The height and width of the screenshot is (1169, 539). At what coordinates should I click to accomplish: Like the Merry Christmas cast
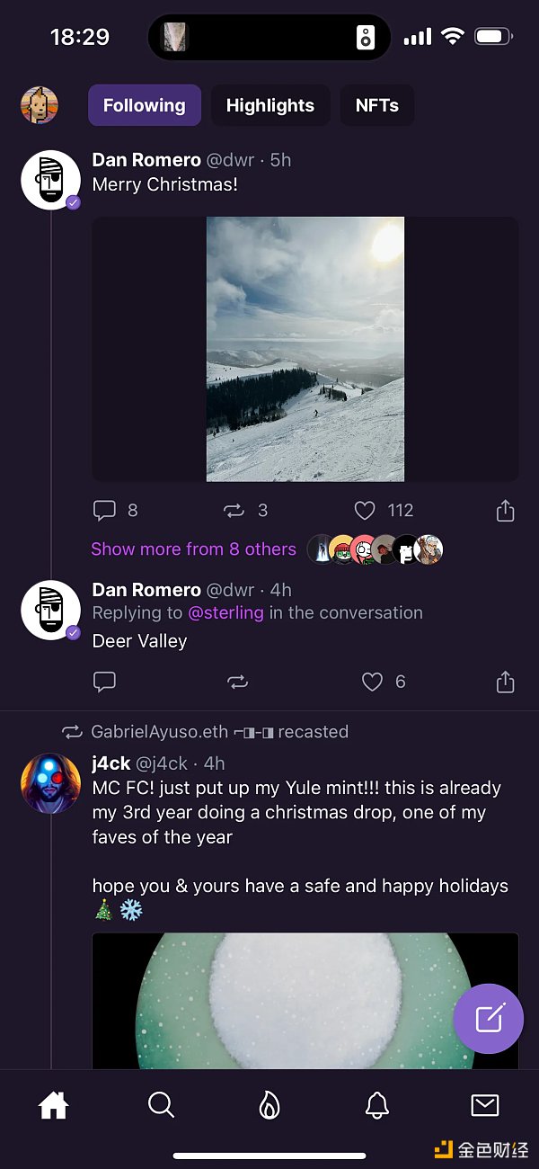[x=365, y=511]
